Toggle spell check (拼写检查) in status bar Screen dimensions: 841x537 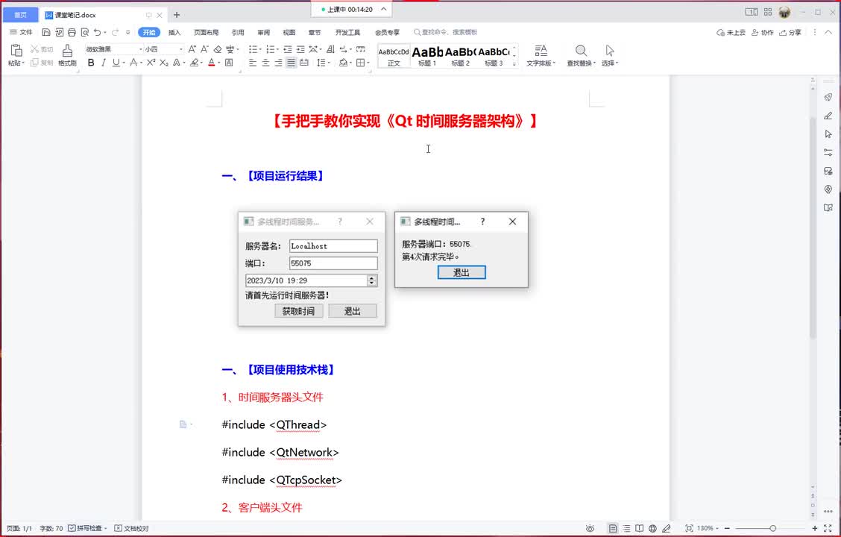86,528
